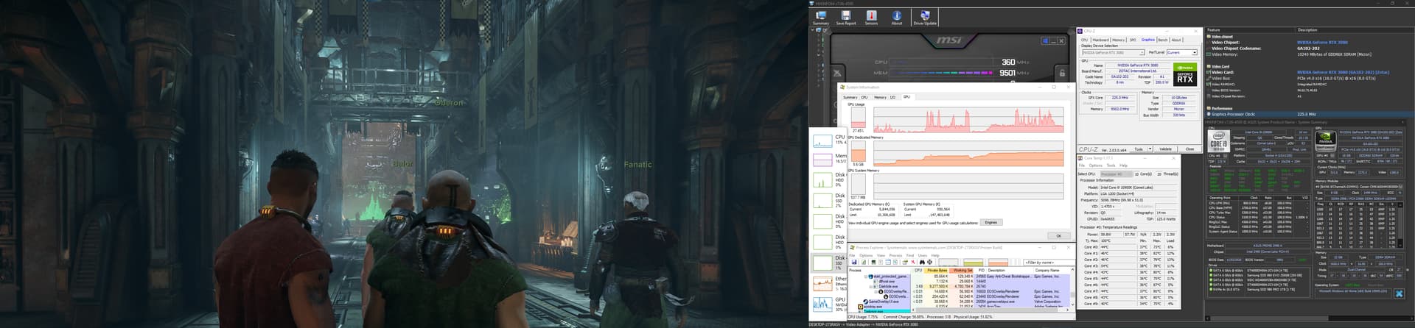Sort by Working Set column in Process Explorer

point(962,271)
